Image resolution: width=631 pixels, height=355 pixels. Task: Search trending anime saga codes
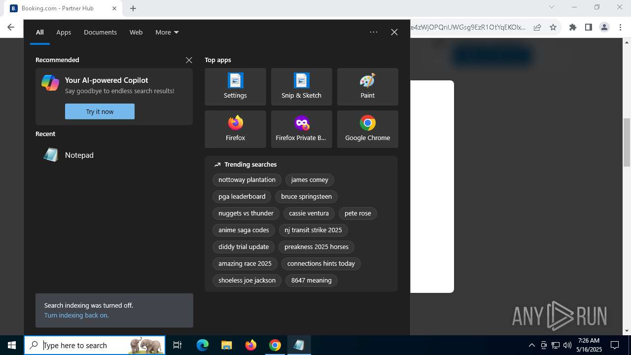click(244, 230)
